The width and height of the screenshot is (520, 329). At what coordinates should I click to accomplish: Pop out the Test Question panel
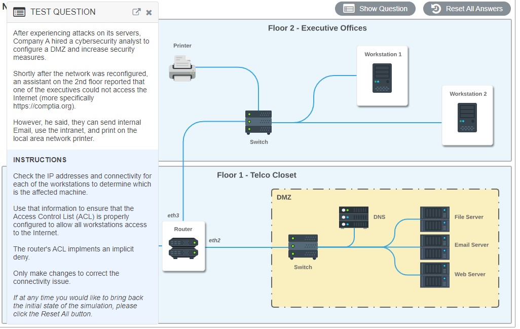pyautogui.click(x=136, y=12)
